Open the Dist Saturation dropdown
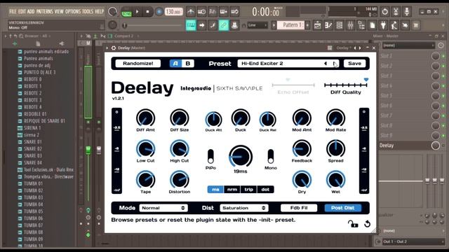This screenshot has height=252, width=449. coord(244,208)
